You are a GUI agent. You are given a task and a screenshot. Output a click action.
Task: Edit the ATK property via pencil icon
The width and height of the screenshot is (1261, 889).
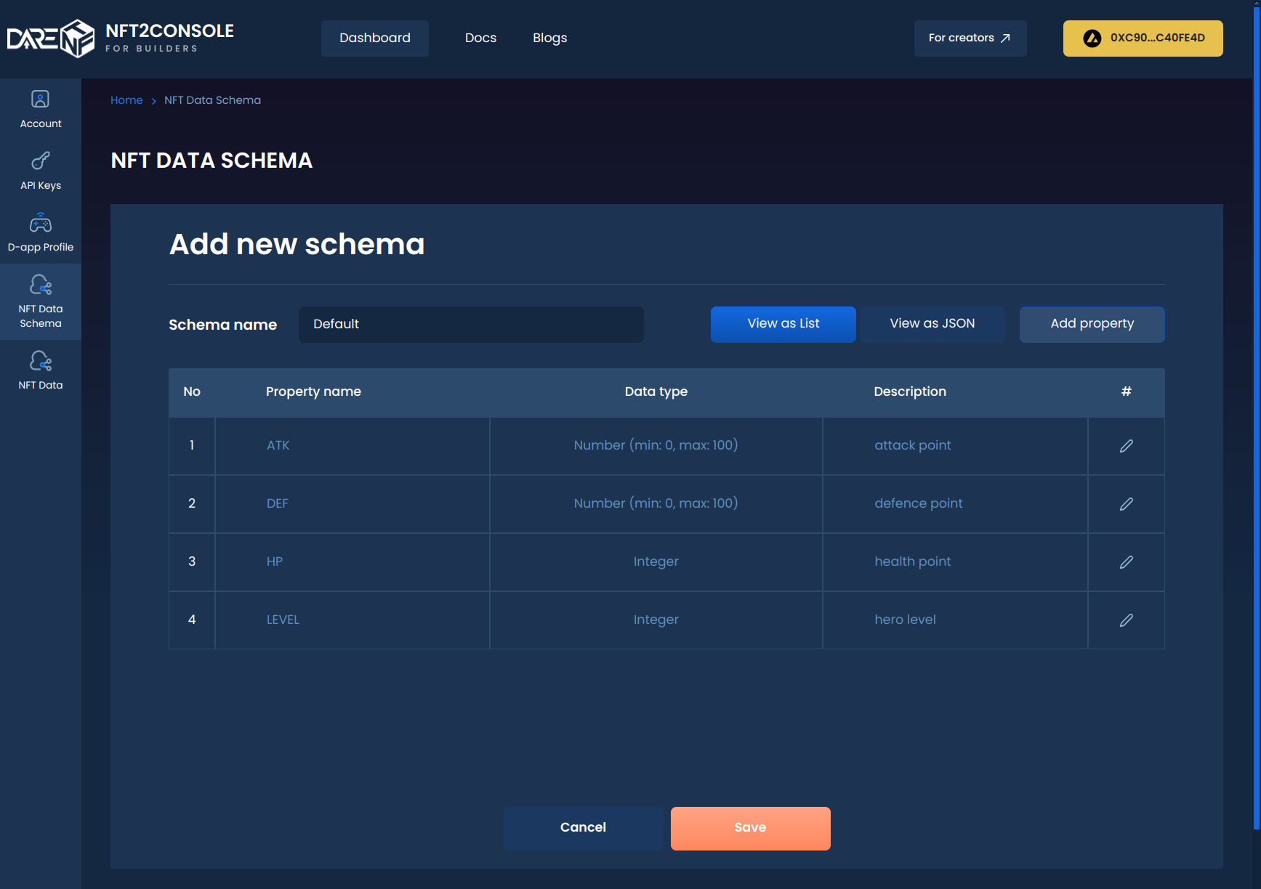[x=1126, y=445]
